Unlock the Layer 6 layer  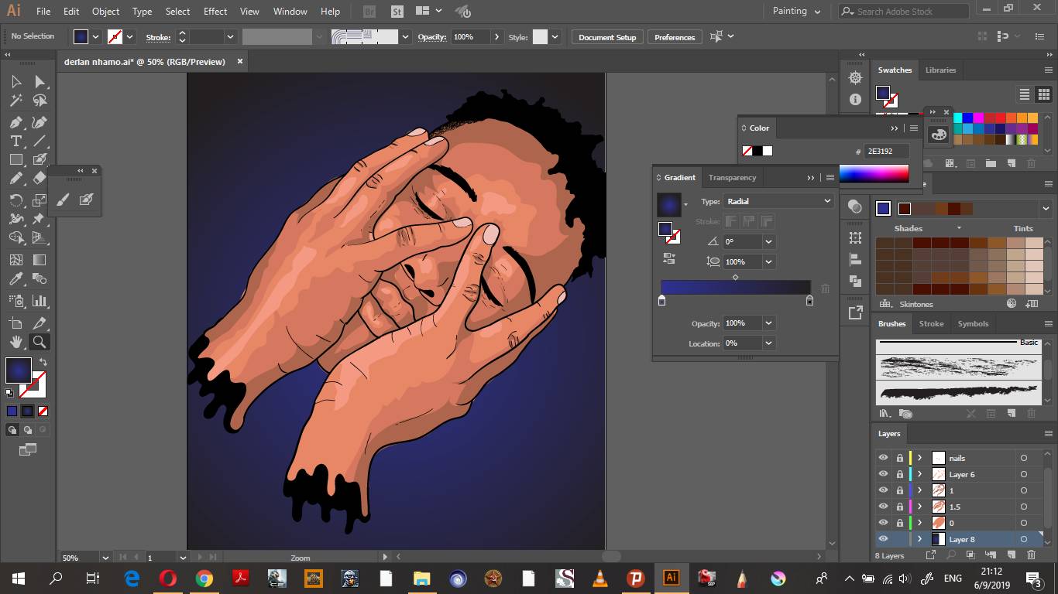point(898,474)
